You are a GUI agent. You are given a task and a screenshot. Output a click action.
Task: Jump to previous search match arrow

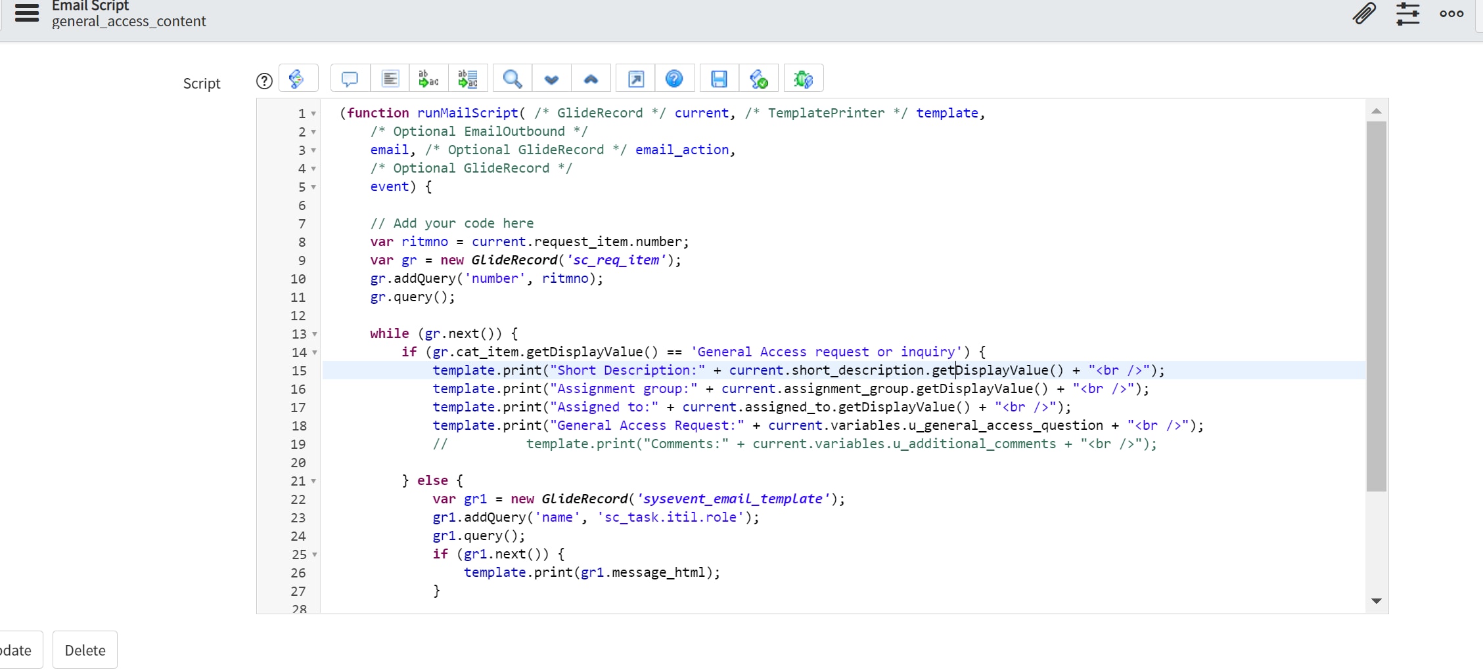click(591, 79)
